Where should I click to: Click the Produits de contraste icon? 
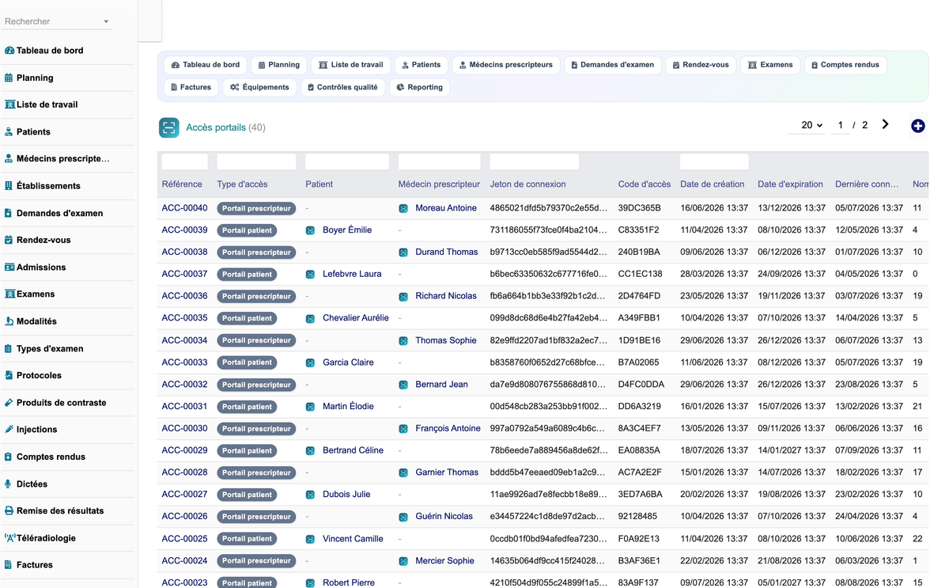[x=9, y=402]
